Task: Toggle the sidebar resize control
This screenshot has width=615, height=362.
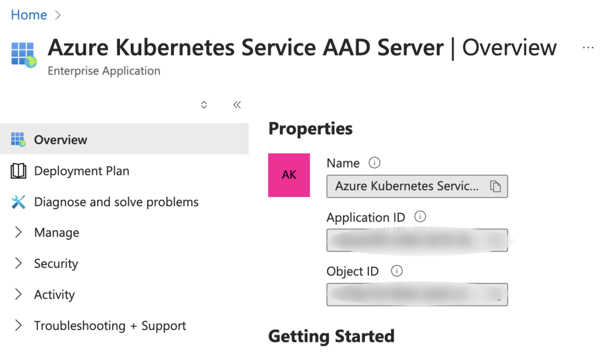Action: pyautogui.click(x=204, y=105)
